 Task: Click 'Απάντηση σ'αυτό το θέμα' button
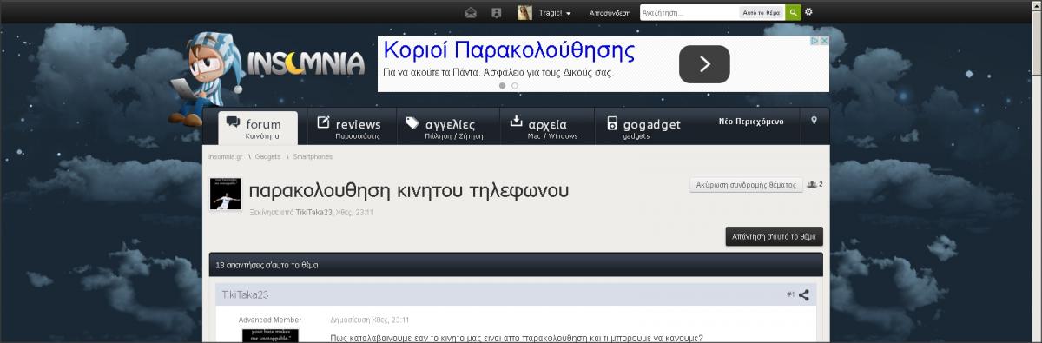[x=775, y=236]
